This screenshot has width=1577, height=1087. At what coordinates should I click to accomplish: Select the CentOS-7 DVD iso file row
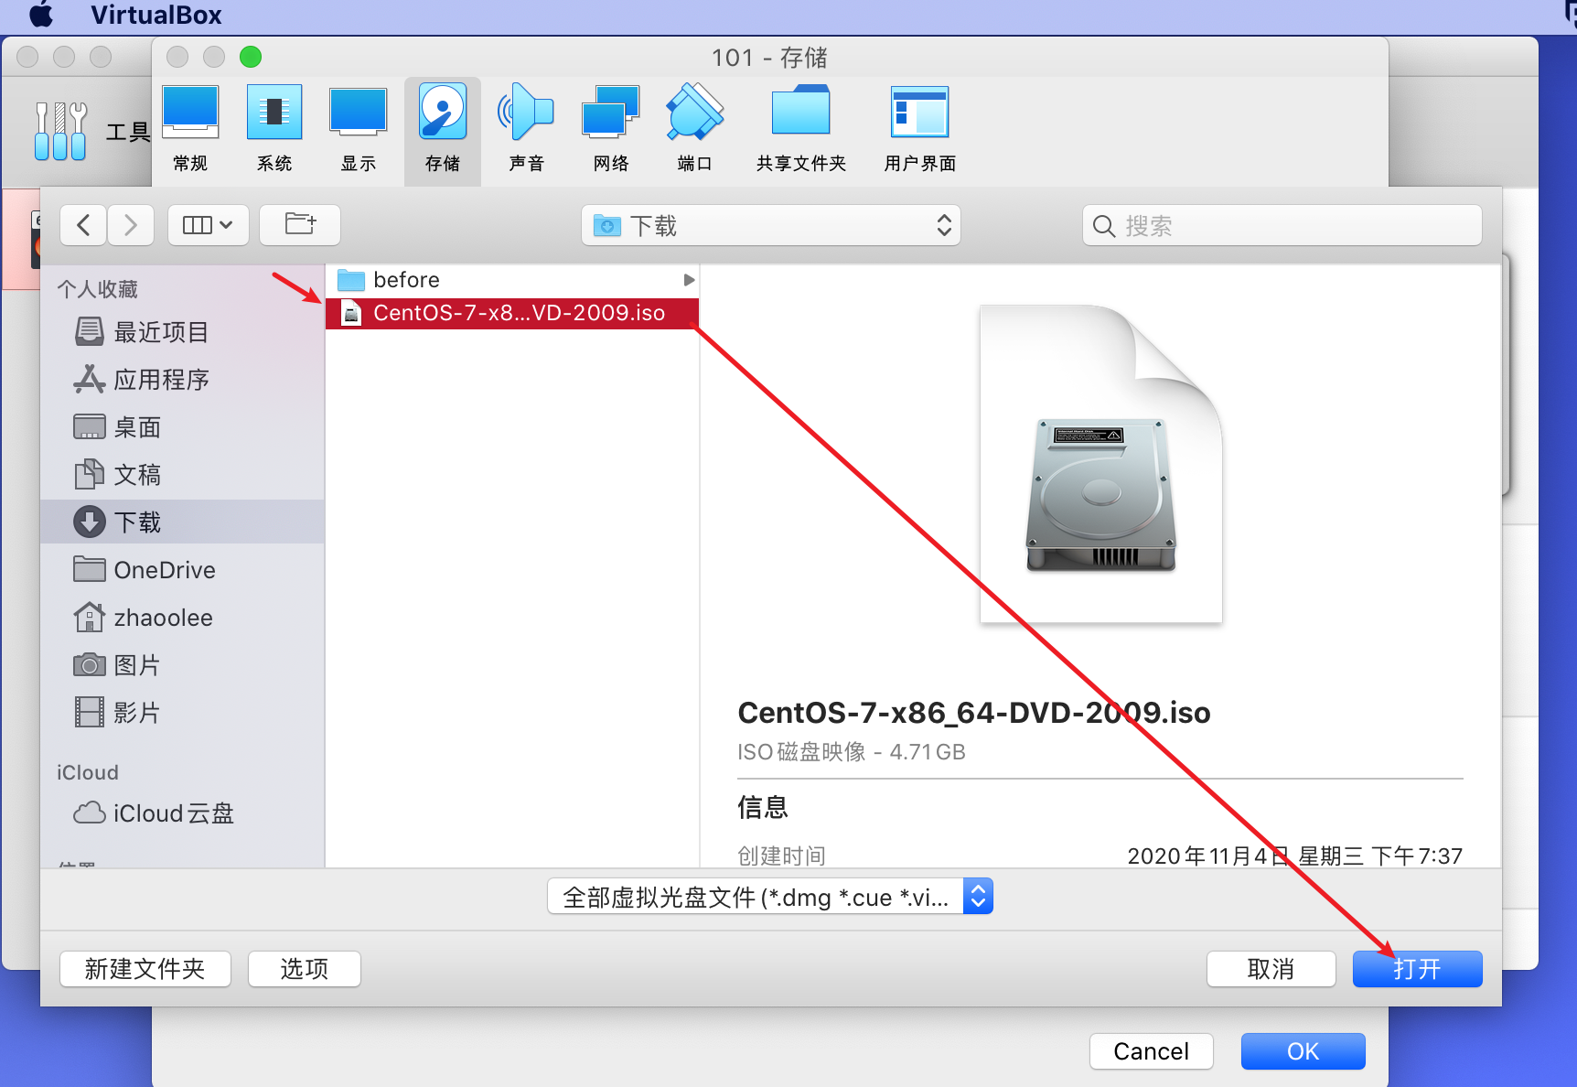pyautogui.click(x=512, y=313)
